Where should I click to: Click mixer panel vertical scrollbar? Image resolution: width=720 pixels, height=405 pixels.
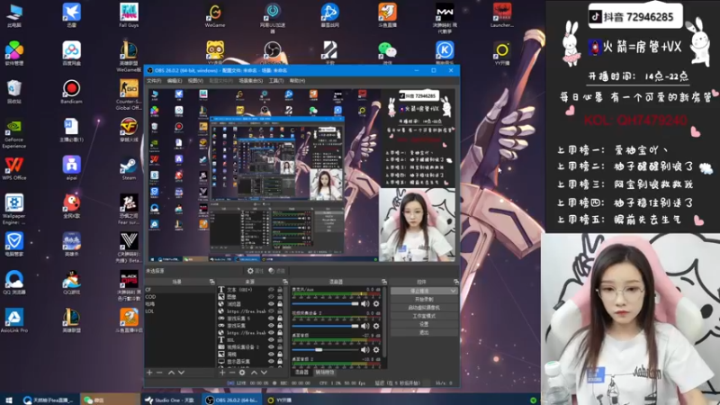(384, 321)
